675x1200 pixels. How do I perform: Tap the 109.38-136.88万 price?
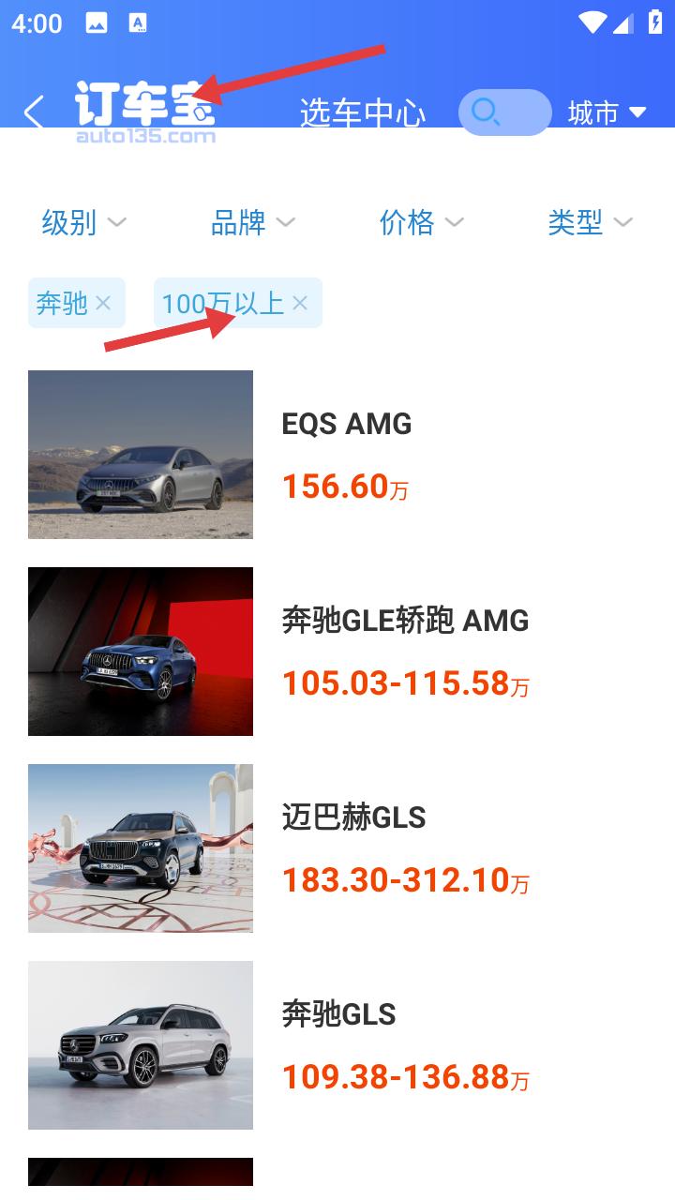tap(406, 1077)
